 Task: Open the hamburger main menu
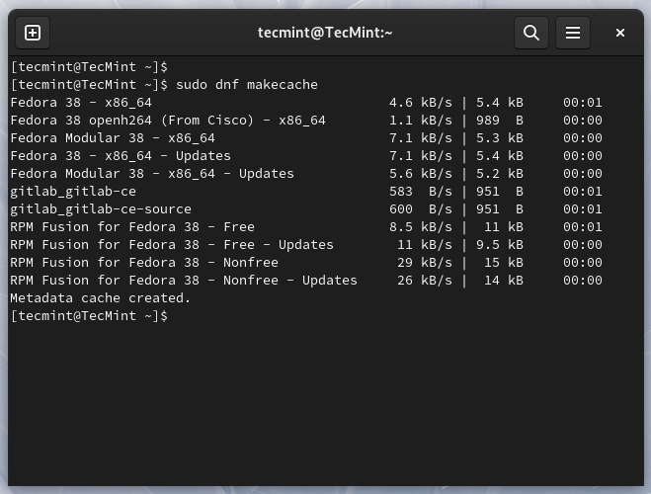click(x=572, y=33)
